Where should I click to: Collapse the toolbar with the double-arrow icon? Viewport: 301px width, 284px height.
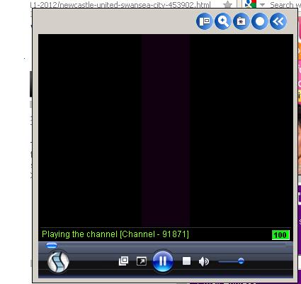pyautogui.click(x=278, y=21)
